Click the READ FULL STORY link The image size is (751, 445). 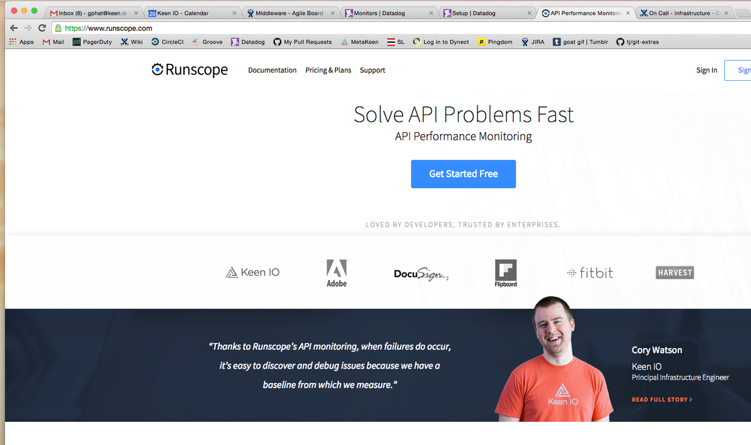coord(662,399)
